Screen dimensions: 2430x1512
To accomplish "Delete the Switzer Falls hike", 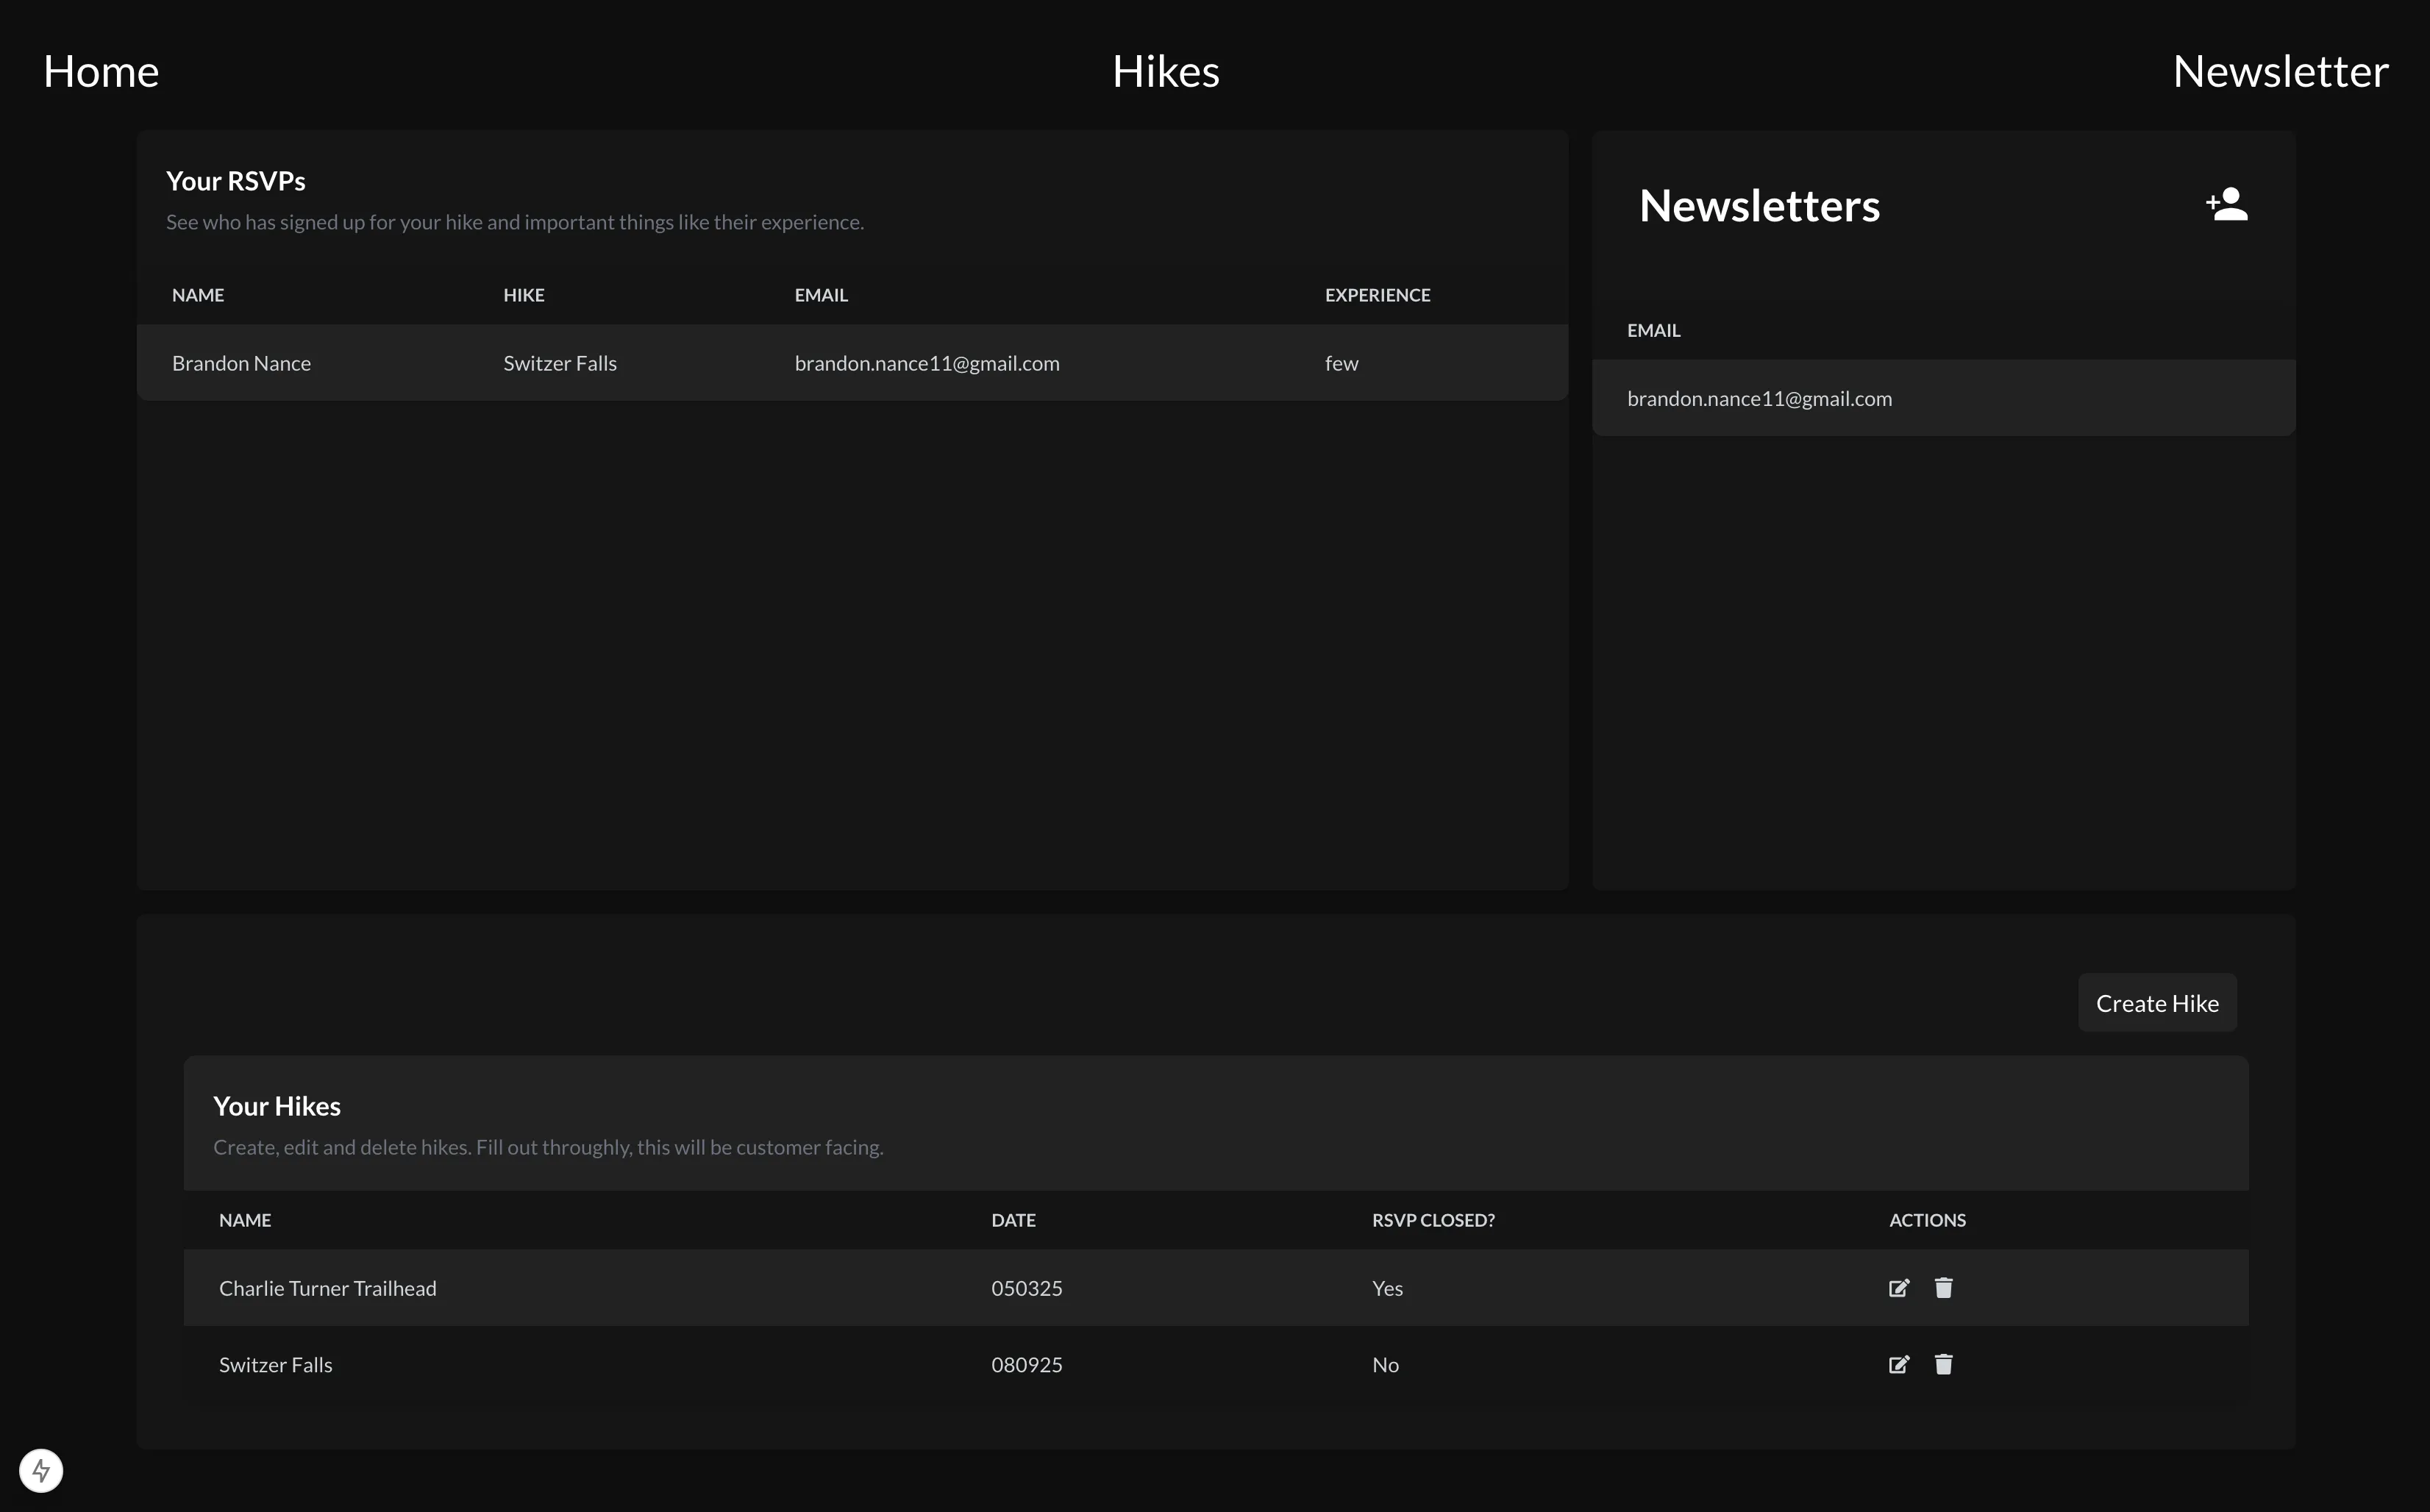I will pos(1943,1365).
